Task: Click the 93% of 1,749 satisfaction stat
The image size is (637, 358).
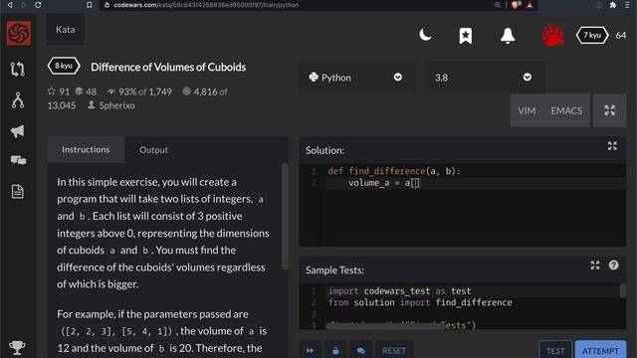Action: (139, 91)
